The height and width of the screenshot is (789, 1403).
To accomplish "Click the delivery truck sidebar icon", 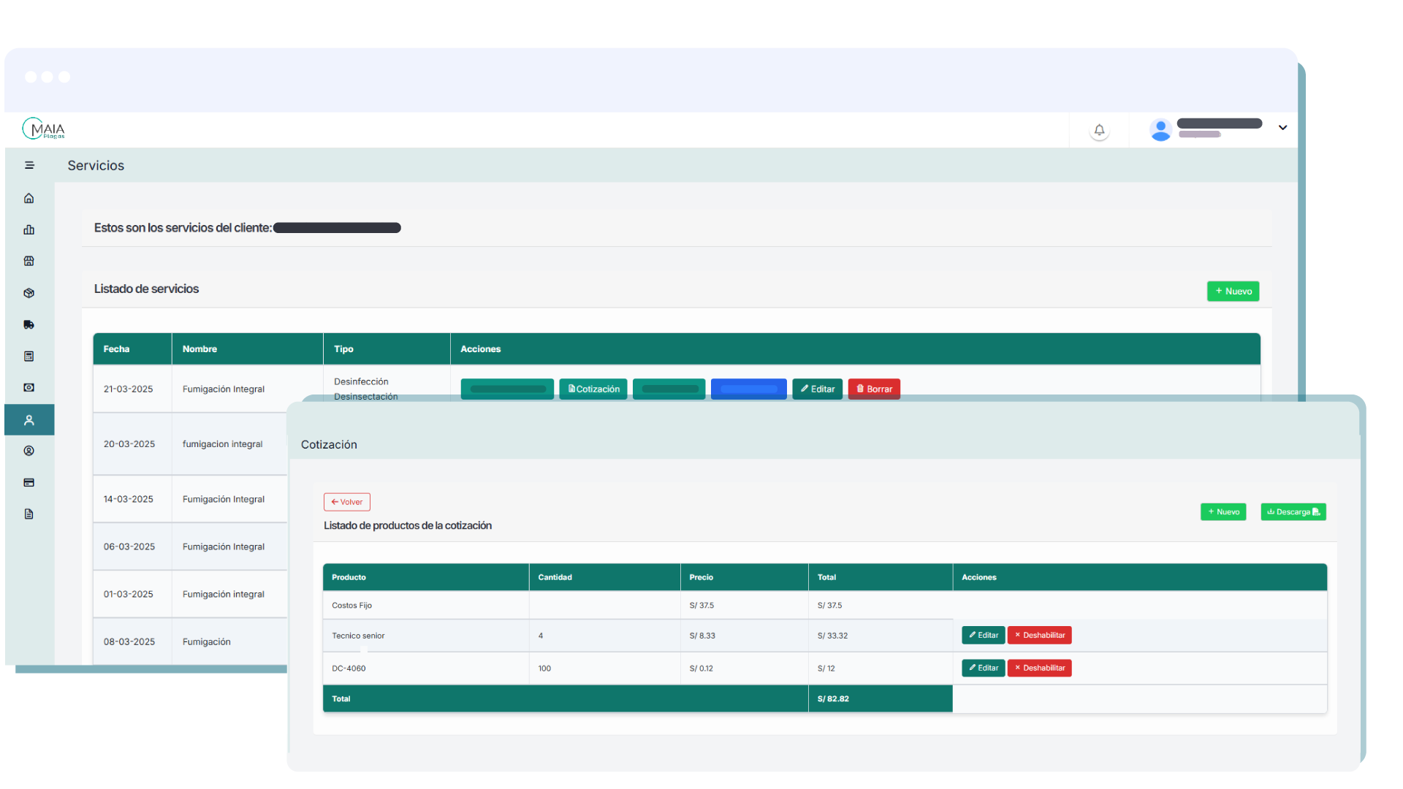I will pos(29,324).
